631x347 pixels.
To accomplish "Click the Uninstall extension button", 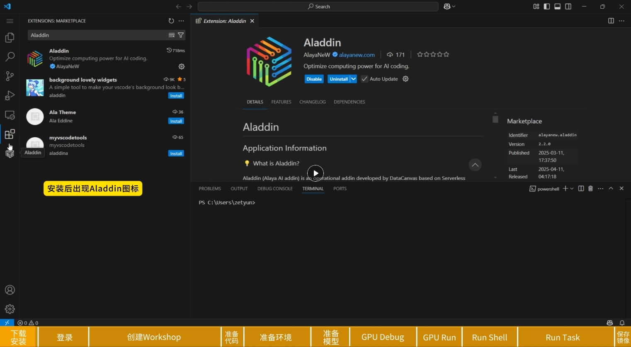I will (x=339, y=79).
